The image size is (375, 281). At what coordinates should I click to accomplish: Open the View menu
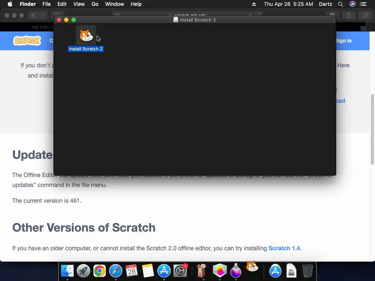tap(79, 4)
